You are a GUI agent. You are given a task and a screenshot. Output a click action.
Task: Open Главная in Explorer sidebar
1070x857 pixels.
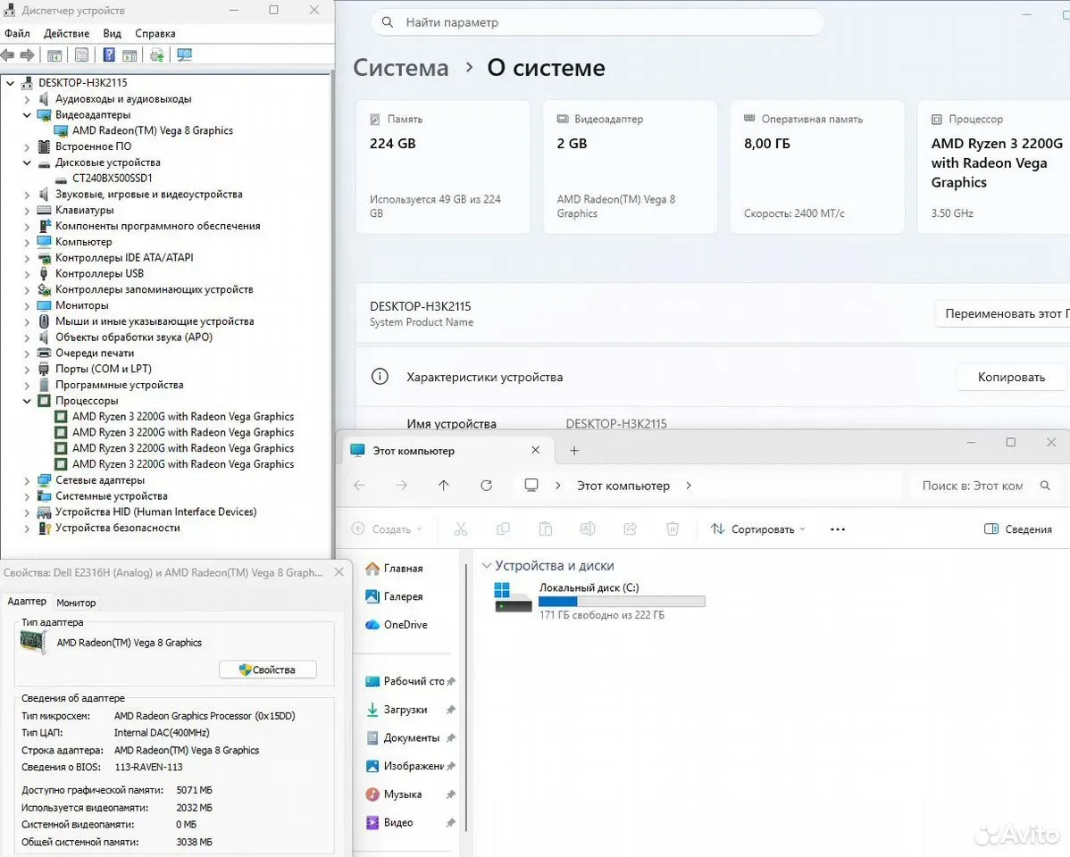pos(395,569)
